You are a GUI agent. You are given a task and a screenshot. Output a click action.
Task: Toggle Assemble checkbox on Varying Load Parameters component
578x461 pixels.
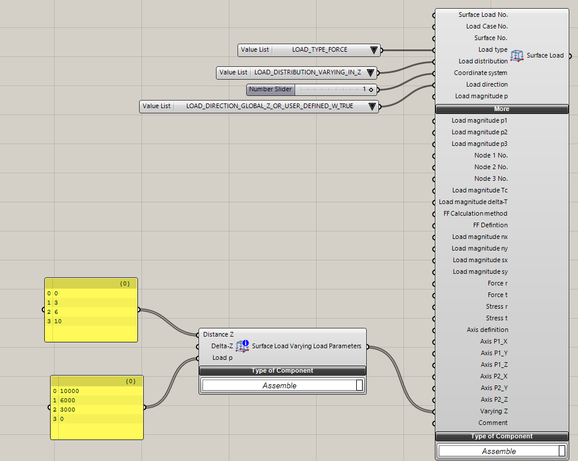tap(359, 385)
